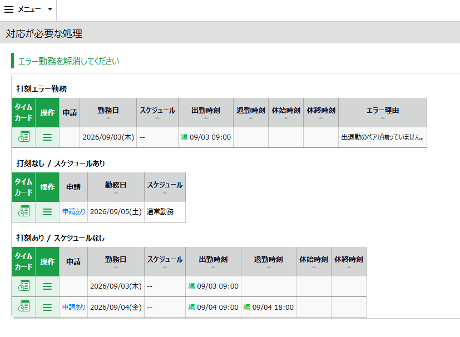Sort by the エラー理由 column header

(383, 113)
